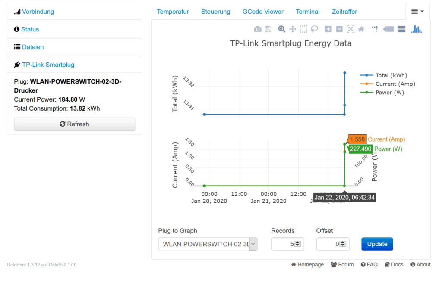This screenshot has width=442, height=285.
Task: Reset axes with the home icon
Action: (x=361, y=29)
